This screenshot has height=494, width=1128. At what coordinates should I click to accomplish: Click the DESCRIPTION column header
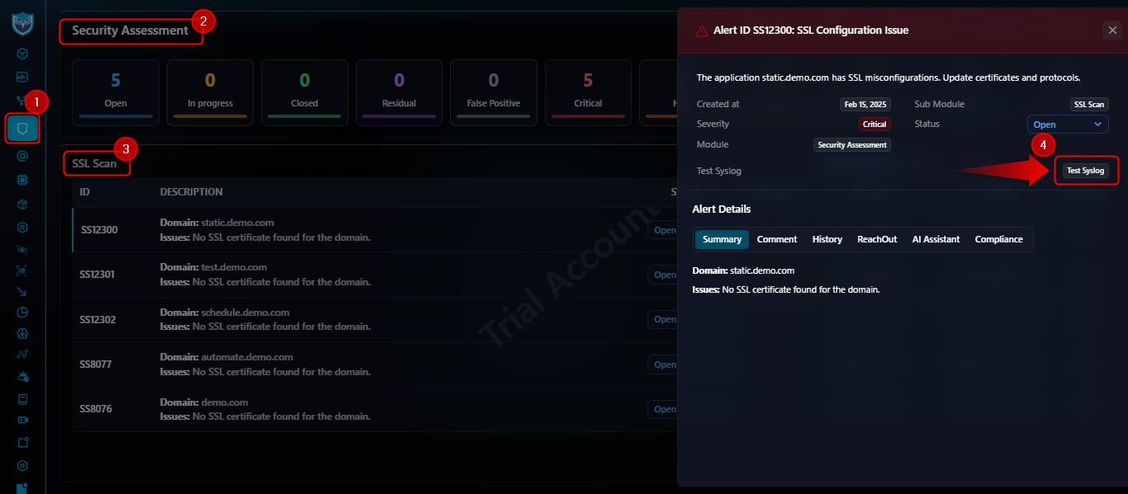coord(192,192)
